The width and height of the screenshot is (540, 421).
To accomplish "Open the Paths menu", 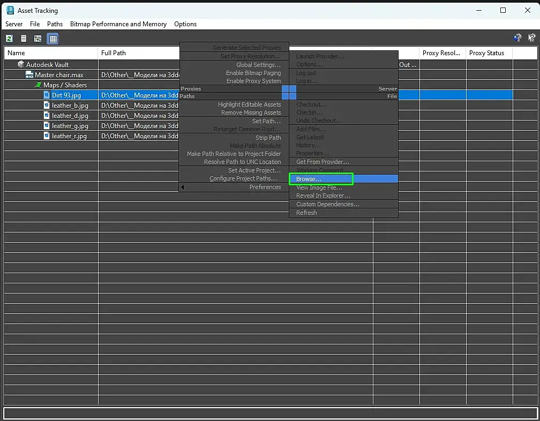I will point(55,24).
